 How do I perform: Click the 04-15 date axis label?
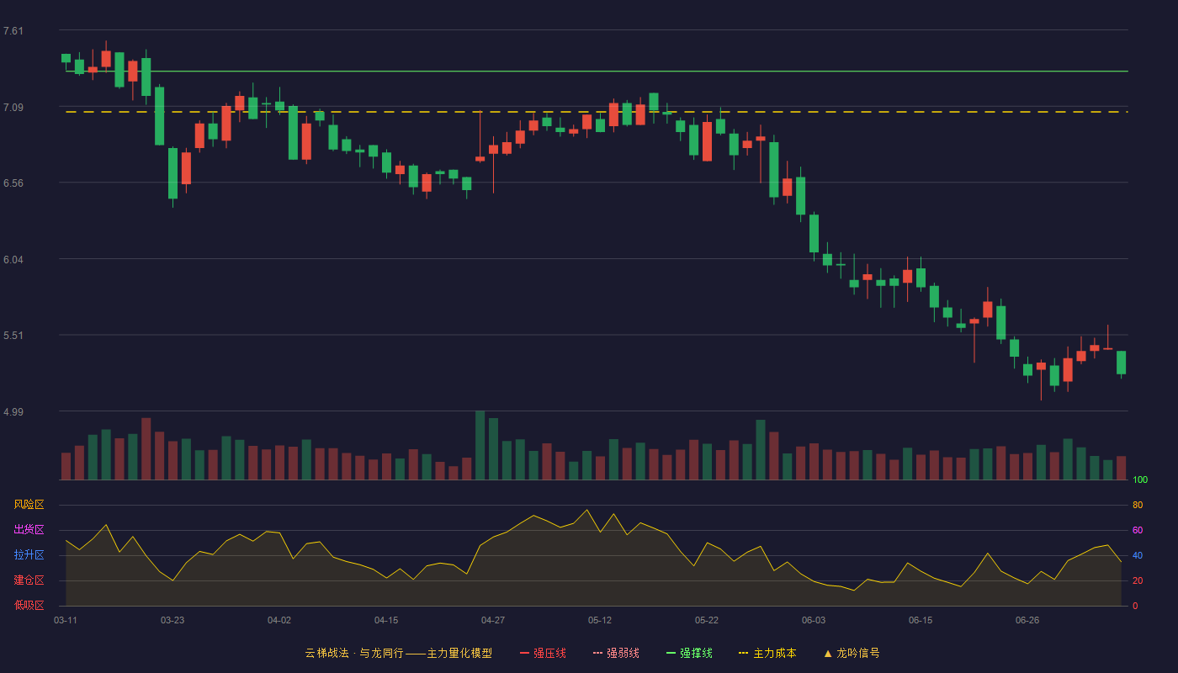point(386,620)
